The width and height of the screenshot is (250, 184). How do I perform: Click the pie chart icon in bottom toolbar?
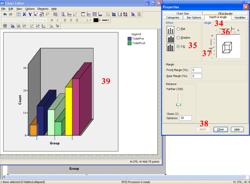57,26
